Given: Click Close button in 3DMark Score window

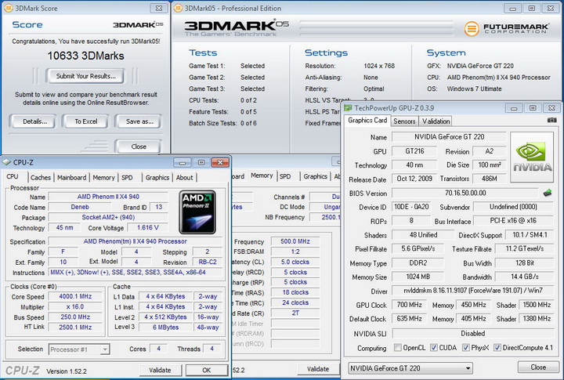Looking at the screenshot, I should point(139,147).
